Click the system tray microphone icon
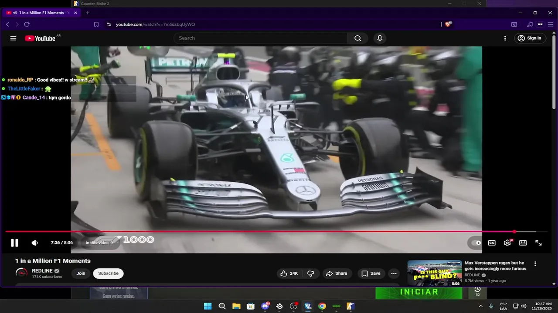558x313 pixels. click(x=491, y=306)
